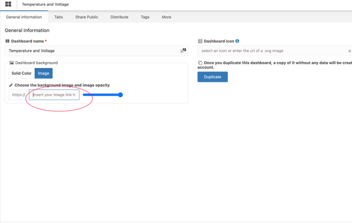The width and height of the screenshot is (352, 223).
Task: Click the translate icon in dashboard name field
Action: (183, 50)
